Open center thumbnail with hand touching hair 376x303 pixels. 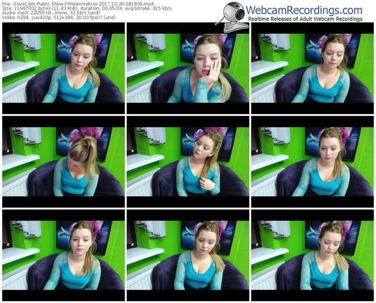tap(187, 161)
